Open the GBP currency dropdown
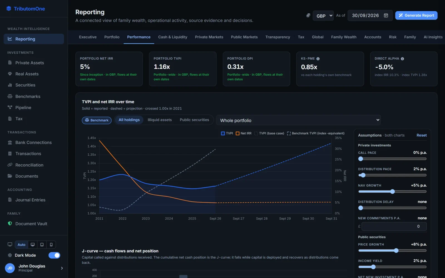 point(323,16)
